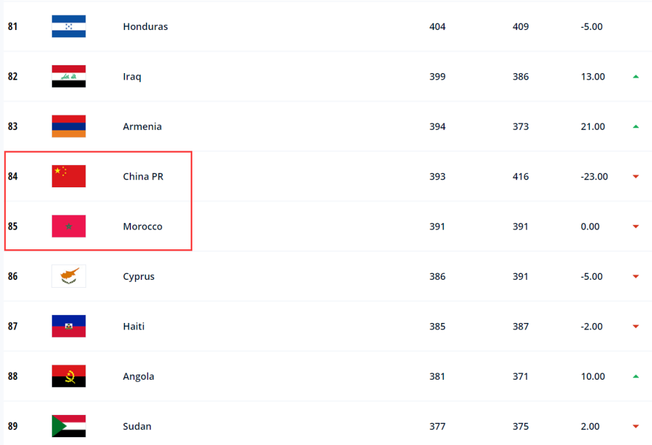This screenshot has height=445, width=652.
Task: Click the Angola country name
Action: [x=137, y=376]
